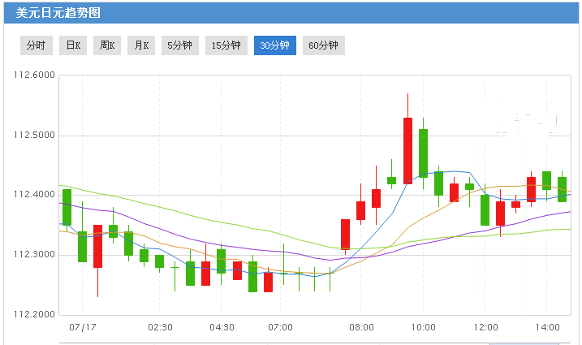Click the active 30分钟 tab
This screenshot has height=345, width=582.
click(x=275, y=45)
